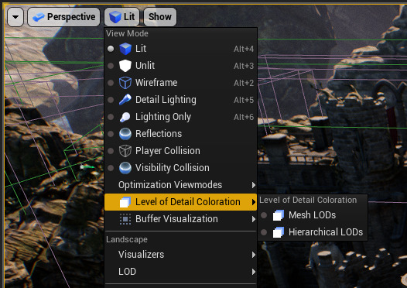Select the Lighting Only radio button

pyautogui.click(x=111, y=117)
